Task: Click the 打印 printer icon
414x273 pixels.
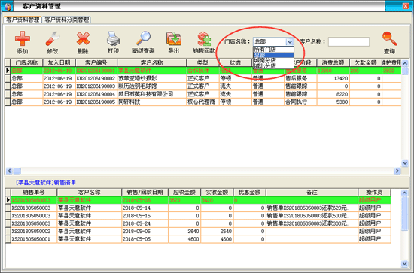Action: coord(113,38)
